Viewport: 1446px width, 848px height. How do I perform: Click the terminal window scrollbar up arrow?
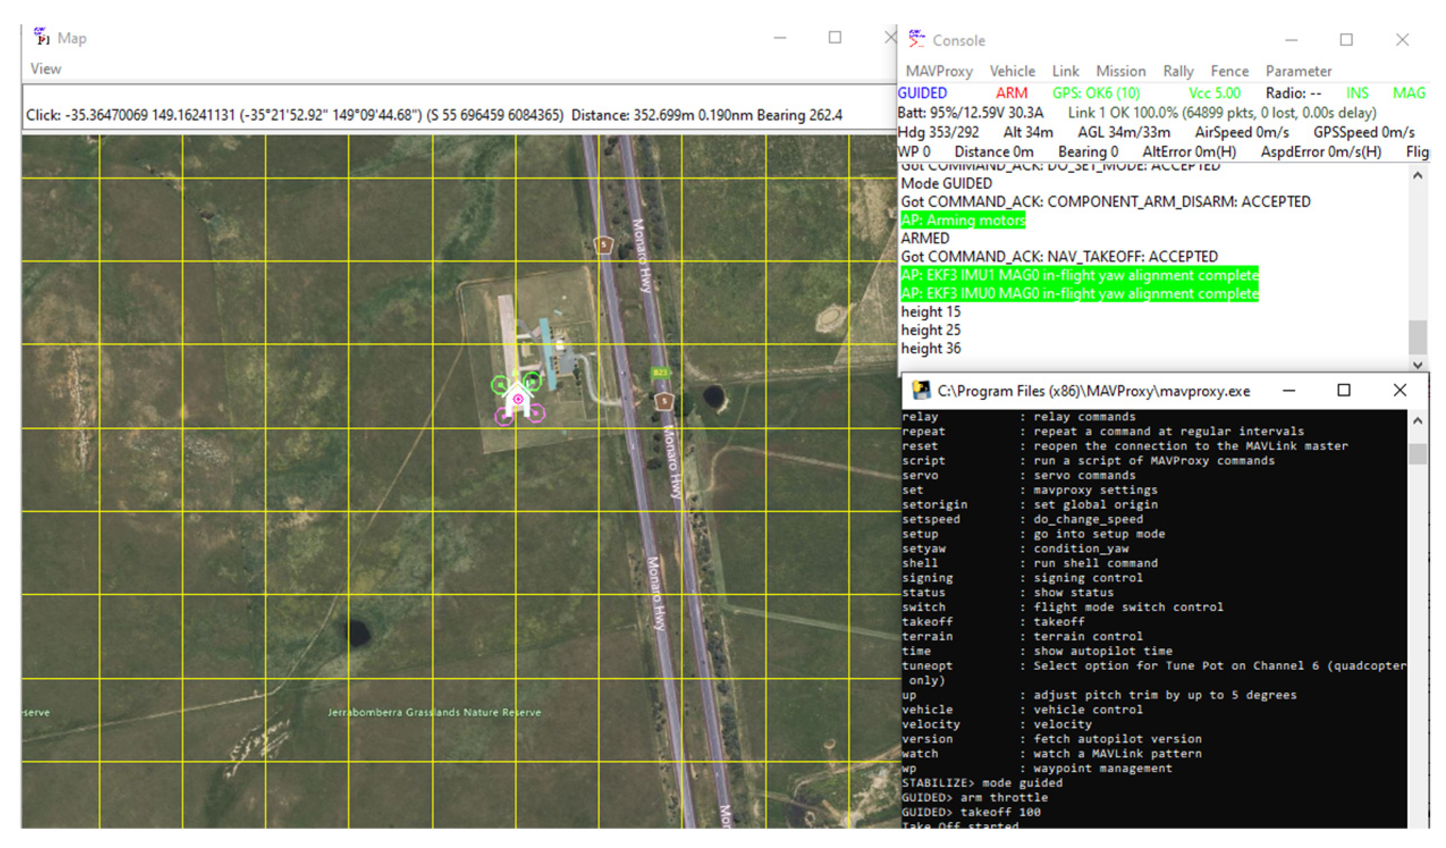point(1417,421)
